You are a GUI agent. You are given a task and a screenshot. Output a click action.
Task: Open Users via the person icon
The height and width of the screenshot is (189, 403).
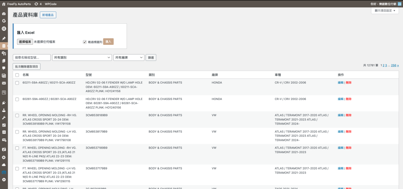tap(4, 110)
